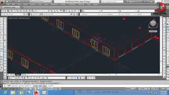Switch to the Model tab

point(18,74)
